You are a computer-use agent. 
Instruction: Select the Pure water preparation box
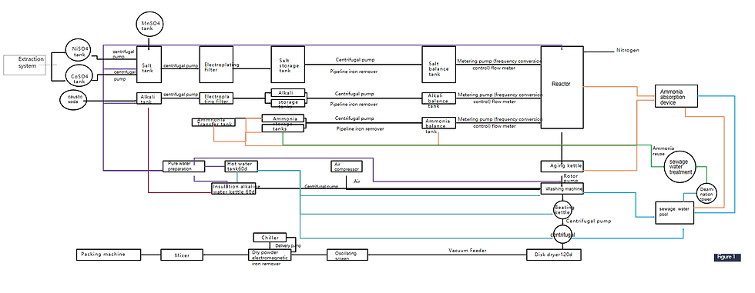184,166
